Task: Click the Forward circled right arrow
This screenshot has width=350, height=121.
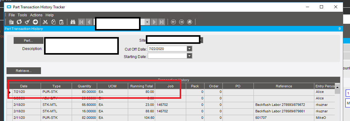Action: pos(182,22)
